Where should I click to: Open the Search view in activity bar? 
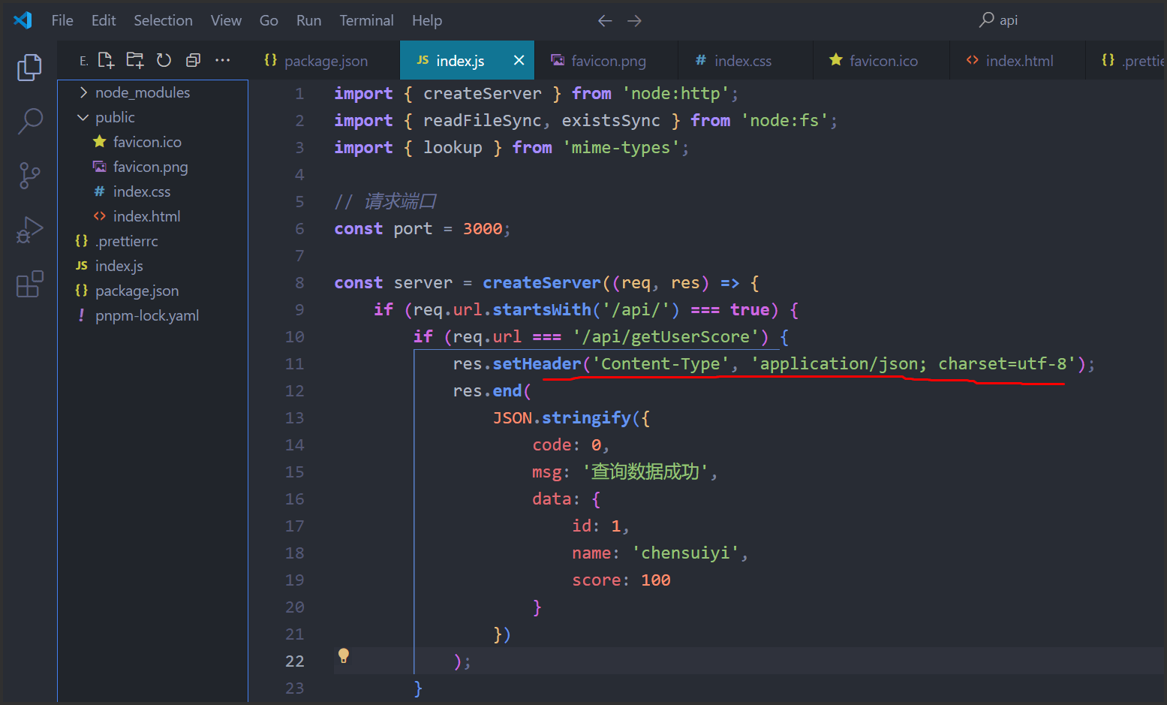[29, 121]
